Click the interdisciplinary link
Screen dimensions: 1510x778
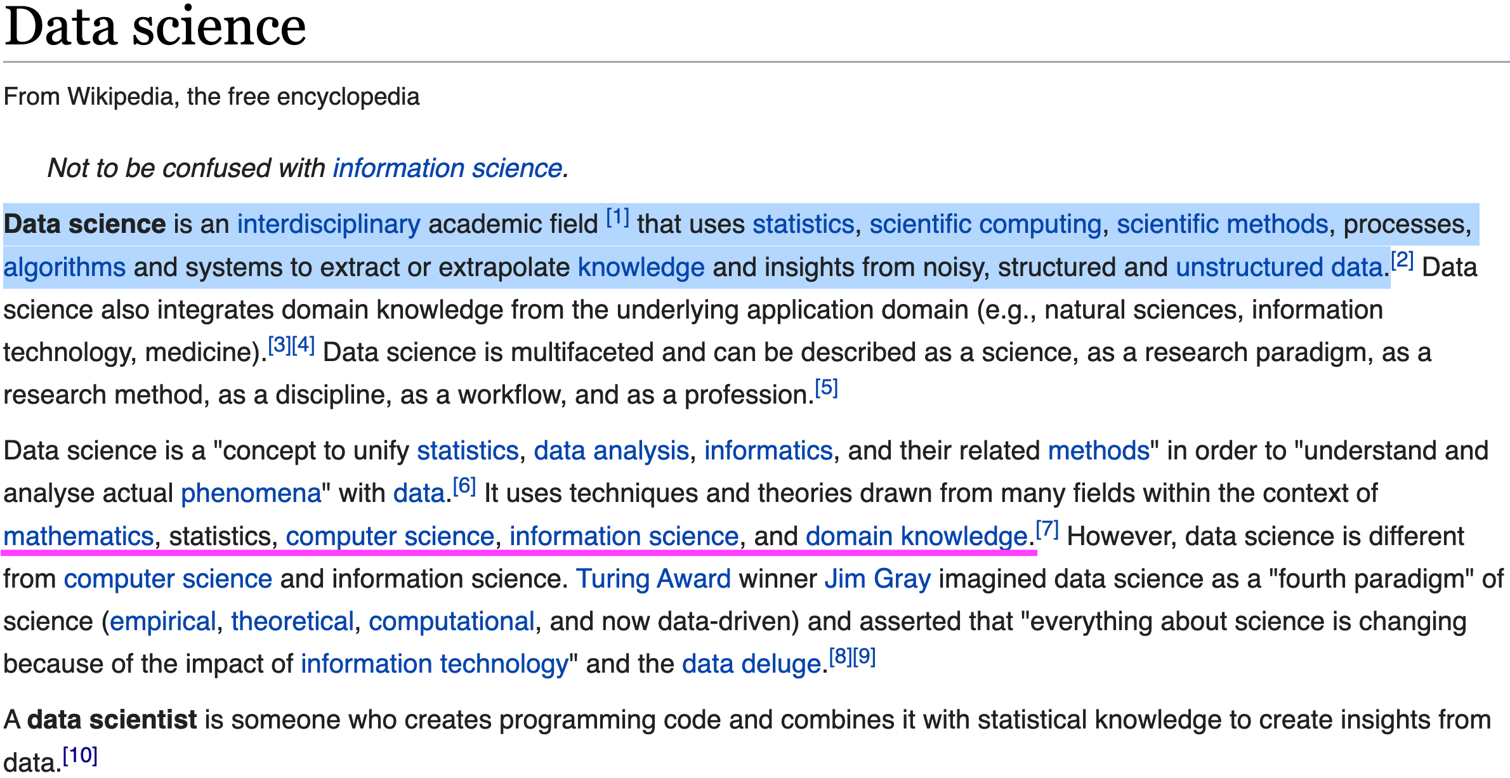tap(329, 225)
